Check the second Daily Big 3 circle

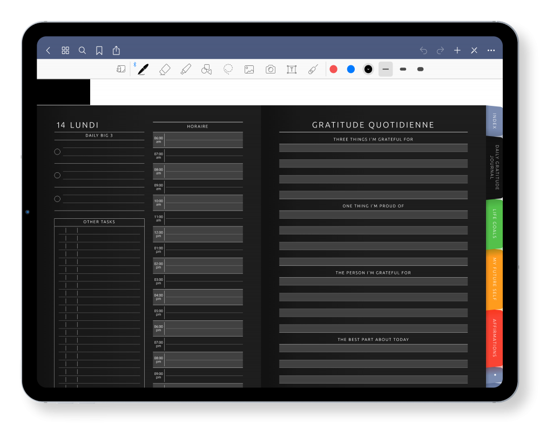58,176
